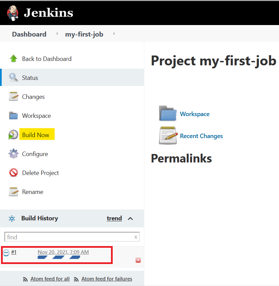Viewport: 279px width, 286px height.
Task: Cancel running build #1 with red X
Action: (138, 260)
